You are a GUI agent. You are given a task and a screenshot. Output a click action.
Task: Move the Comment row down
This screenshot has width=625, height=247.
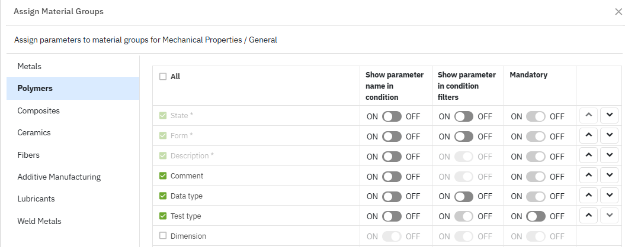tap(609, 175)
